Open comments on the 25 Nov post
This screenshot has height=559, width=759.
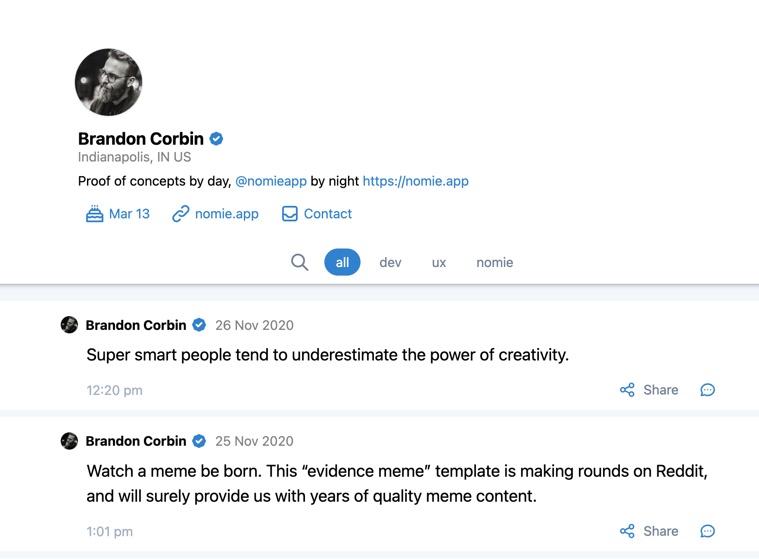707,531
